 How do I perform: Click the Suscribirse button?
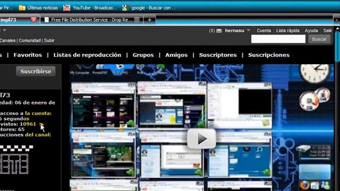click(36, 71)
